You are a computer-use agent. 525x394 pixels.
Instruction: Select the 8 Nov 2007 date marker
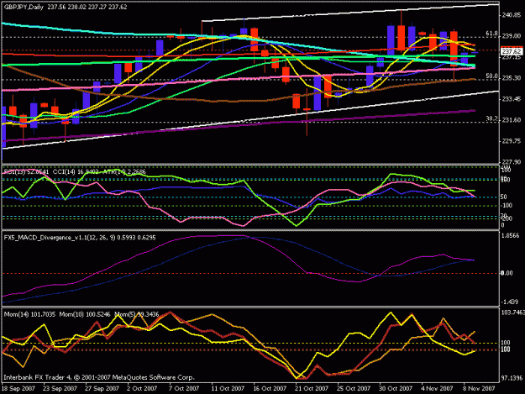479,388
